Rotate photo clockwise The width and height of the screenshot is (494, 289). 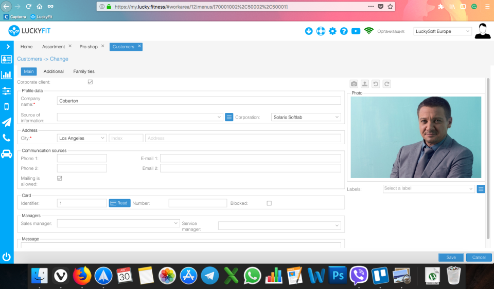point(386,84)
